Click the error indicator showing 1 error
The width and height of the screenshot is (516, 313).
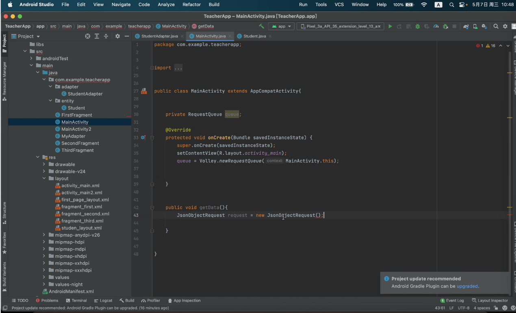point(479,45)
